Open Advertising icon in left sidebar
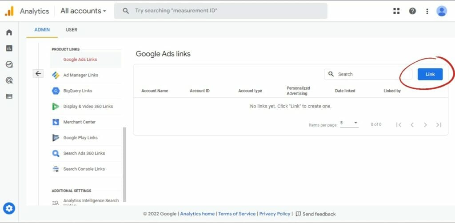 9,80
